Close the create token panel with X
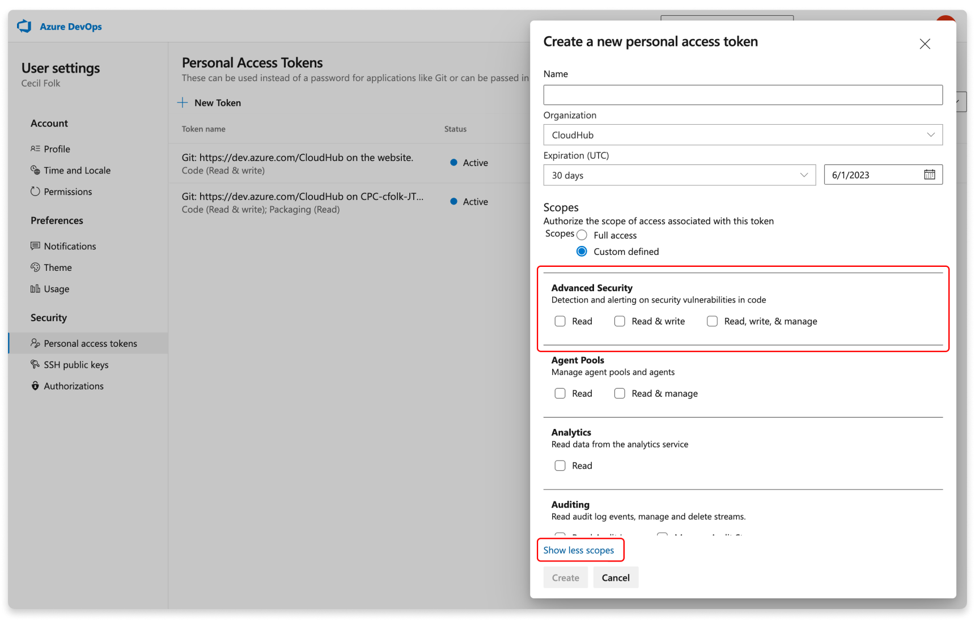 point(925,44)
